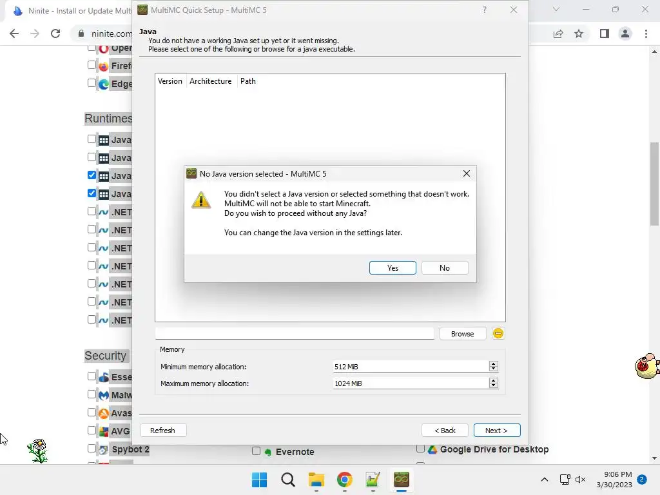Toggle the Firefox checkbox in Ninite page
This screenshot has height=495, width=660.
[x=92, y=65]
